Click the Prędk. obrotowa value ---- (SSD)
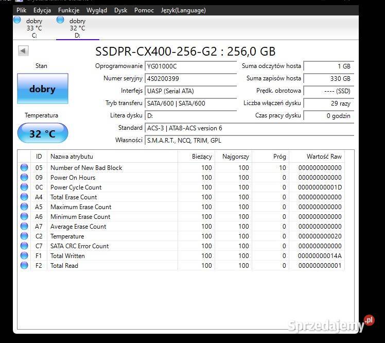The width and height of the screenshot is (385, 343). coord(328,91)
